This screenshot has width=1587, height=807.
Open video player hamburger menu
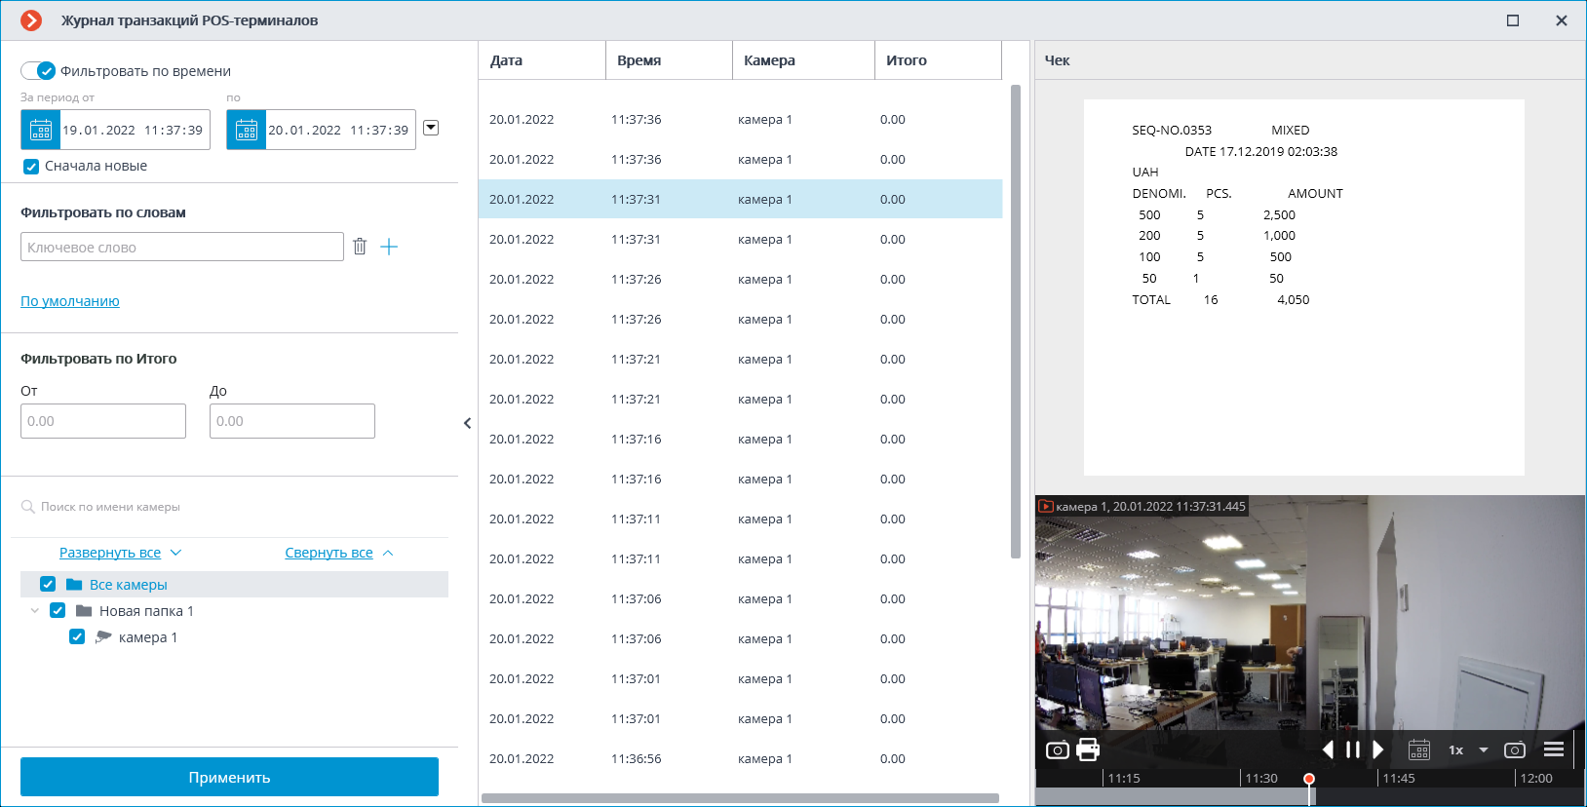(x=1554, y=749)
